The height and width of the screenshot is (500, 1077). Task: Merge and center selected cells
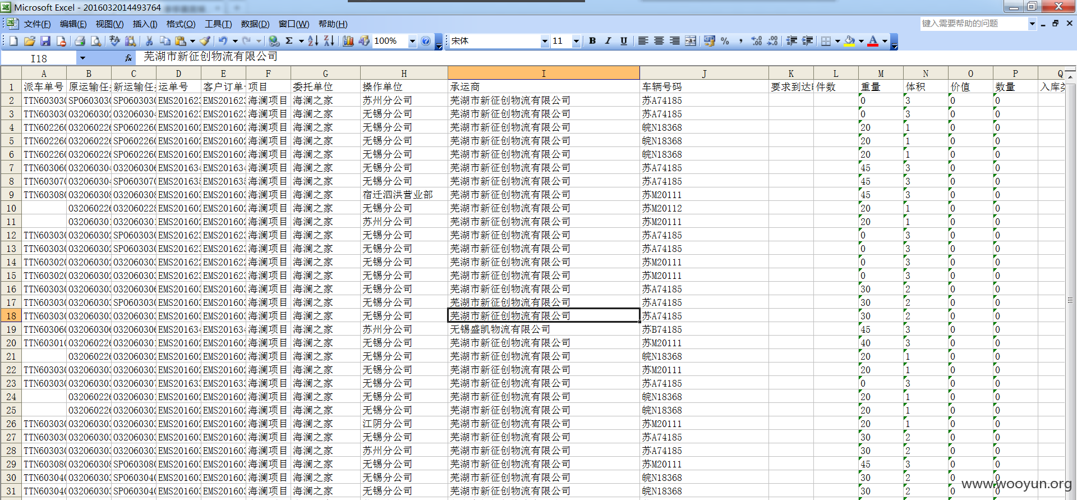click(x=691, y=41)
